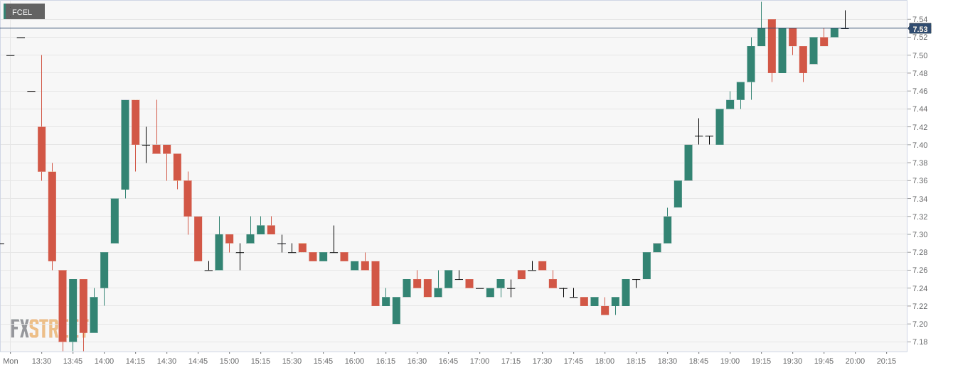This screenshot has height=370, width=953.
Task: Click the 7.40 price scale label
Action: point(920,146)
